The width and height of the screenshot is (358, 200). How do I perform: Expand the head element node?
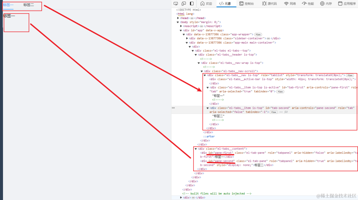pyautogui.click(x=178, y=18)
